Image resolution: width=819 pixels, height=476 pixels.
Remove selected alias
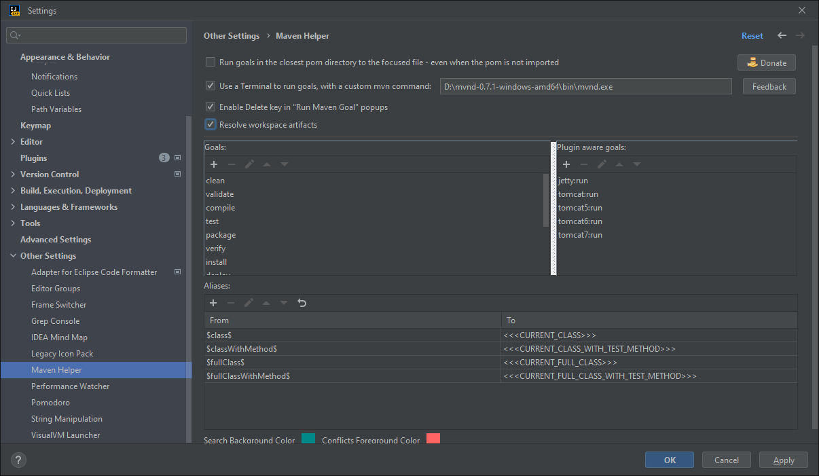231,303
